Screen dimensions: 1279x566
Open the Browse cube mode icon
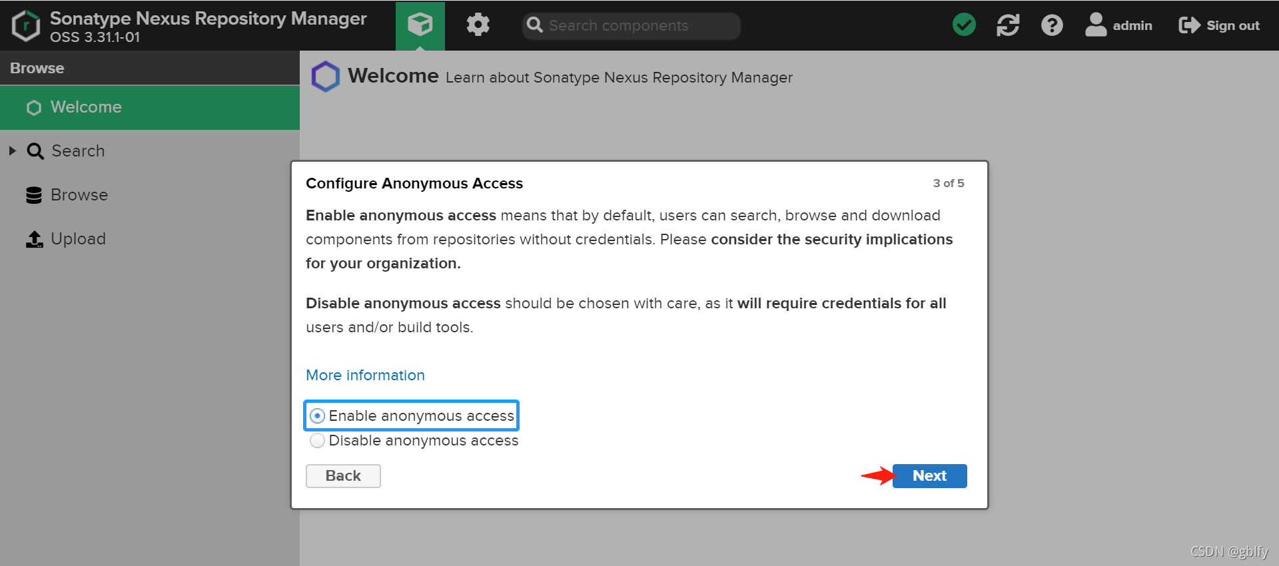point(420,25)
